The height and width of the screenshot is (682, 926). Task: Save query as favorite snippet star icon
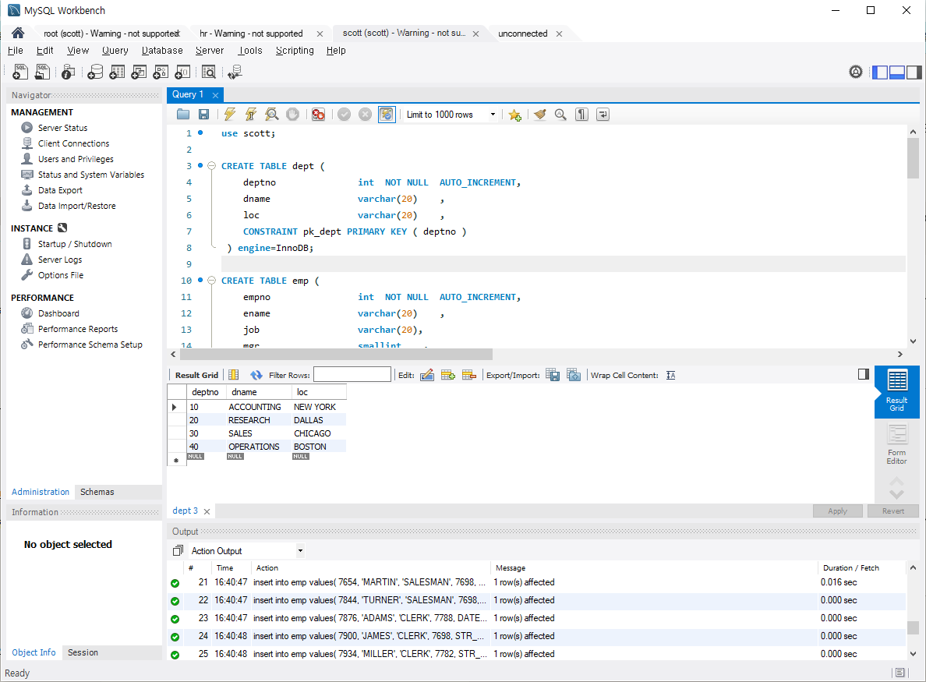coord(515,115)
